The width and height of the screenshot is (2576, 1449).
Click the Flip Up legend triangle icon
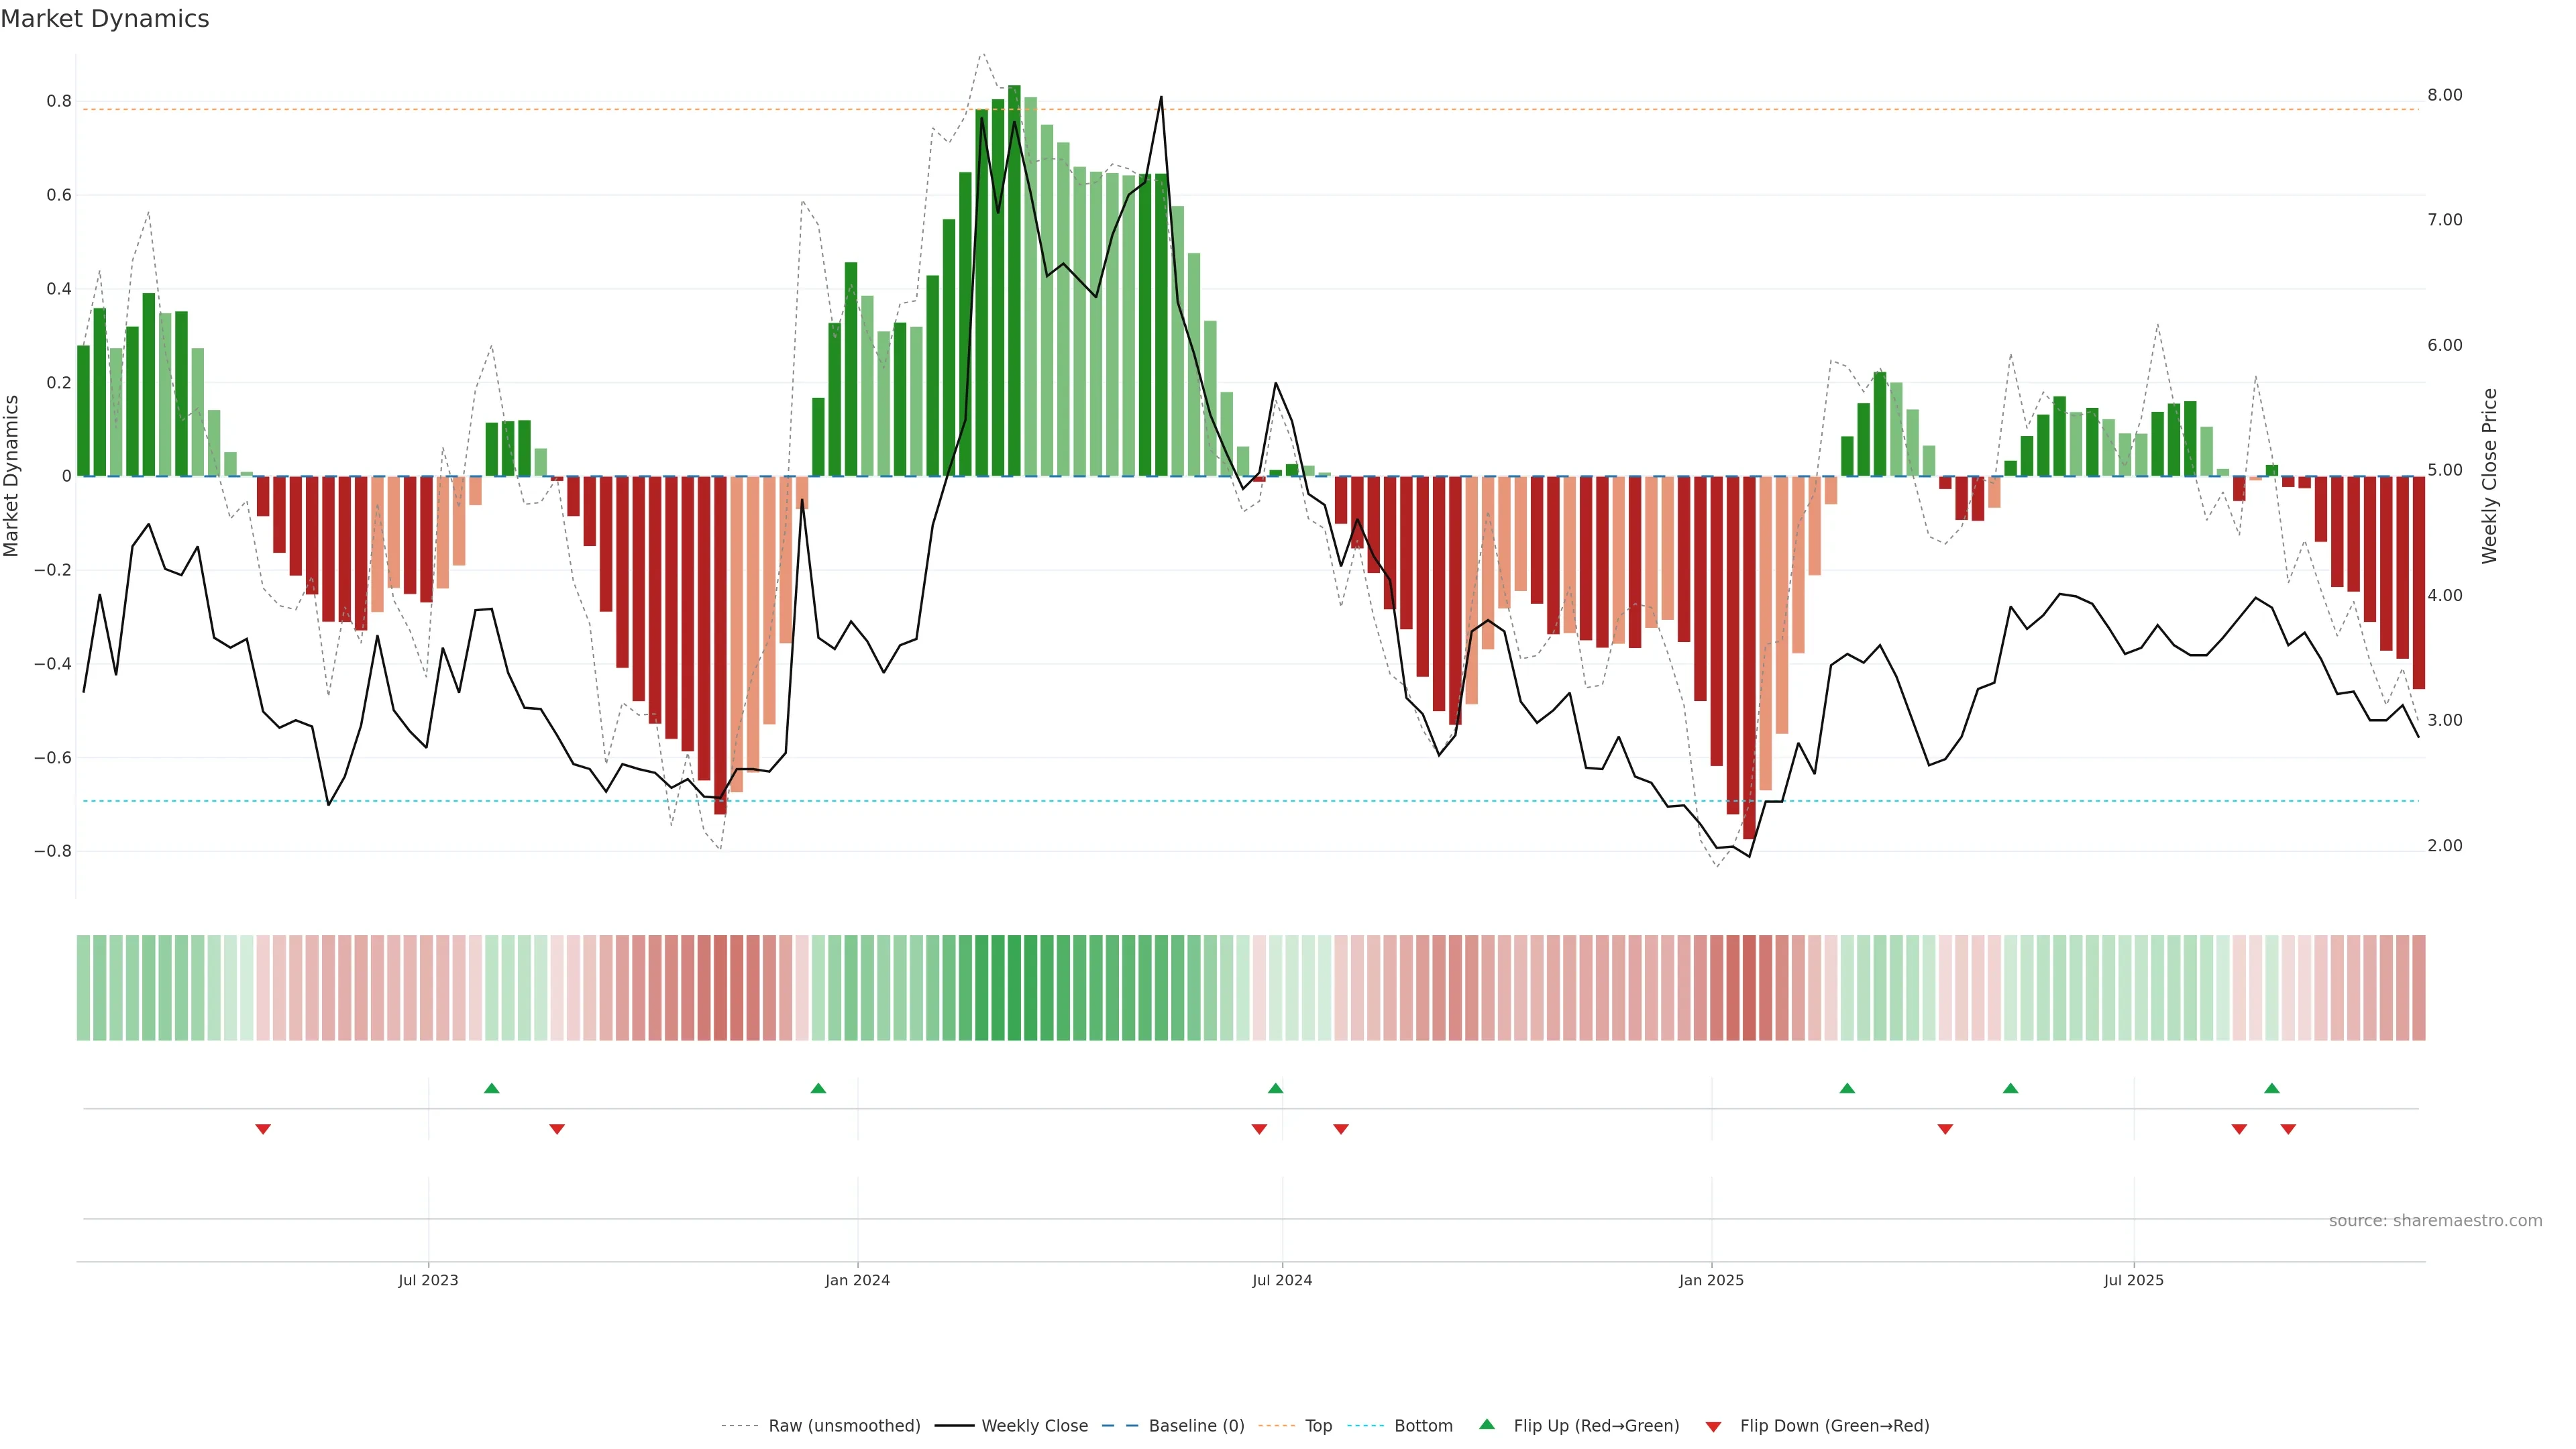[1487, 1424]
